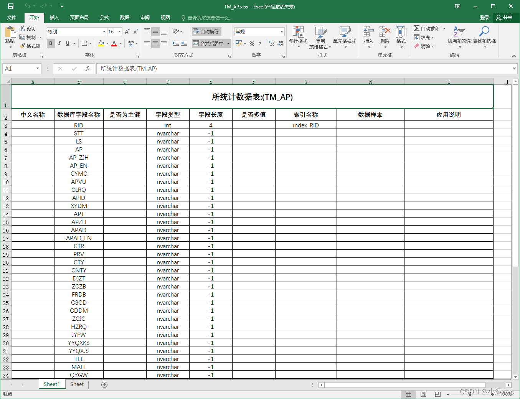
Task: Toggle center horizontal alignment
Action: coord(155,43)
